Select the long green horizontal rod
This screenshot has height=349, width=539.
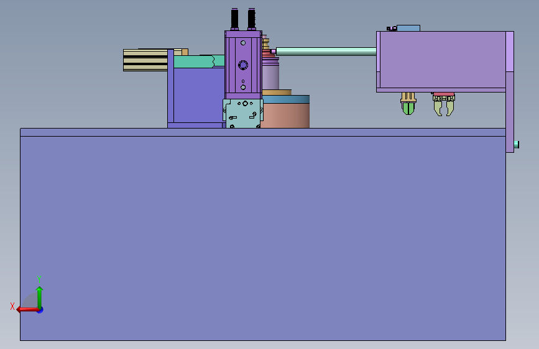click(326, 52)
